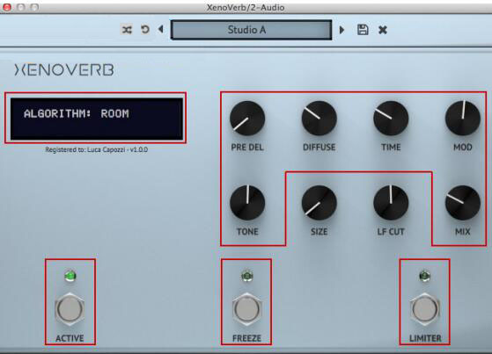Image resolution: width=492 pixels, height=354 pixels.
Task: Toggle the LIMITER footswitch
Action: click(x=425, y=308)
